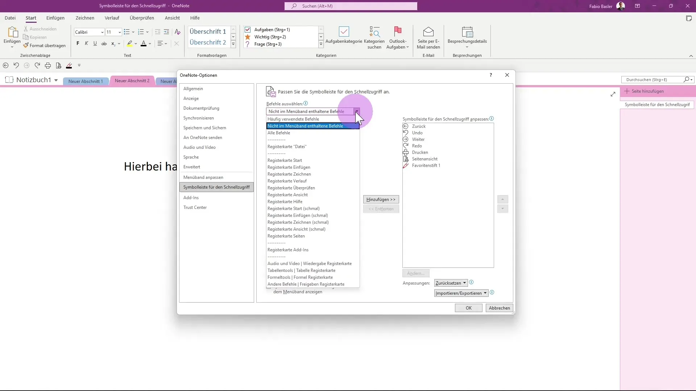Open the Importieren/Exportieren dropdown
696x391 pixels.
tap(461, 293)
